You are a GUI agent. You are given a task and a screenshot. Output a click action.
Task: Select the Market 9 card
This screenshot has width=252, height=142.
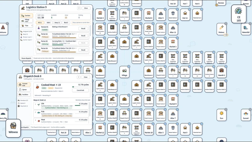click(x=173, y=101)
